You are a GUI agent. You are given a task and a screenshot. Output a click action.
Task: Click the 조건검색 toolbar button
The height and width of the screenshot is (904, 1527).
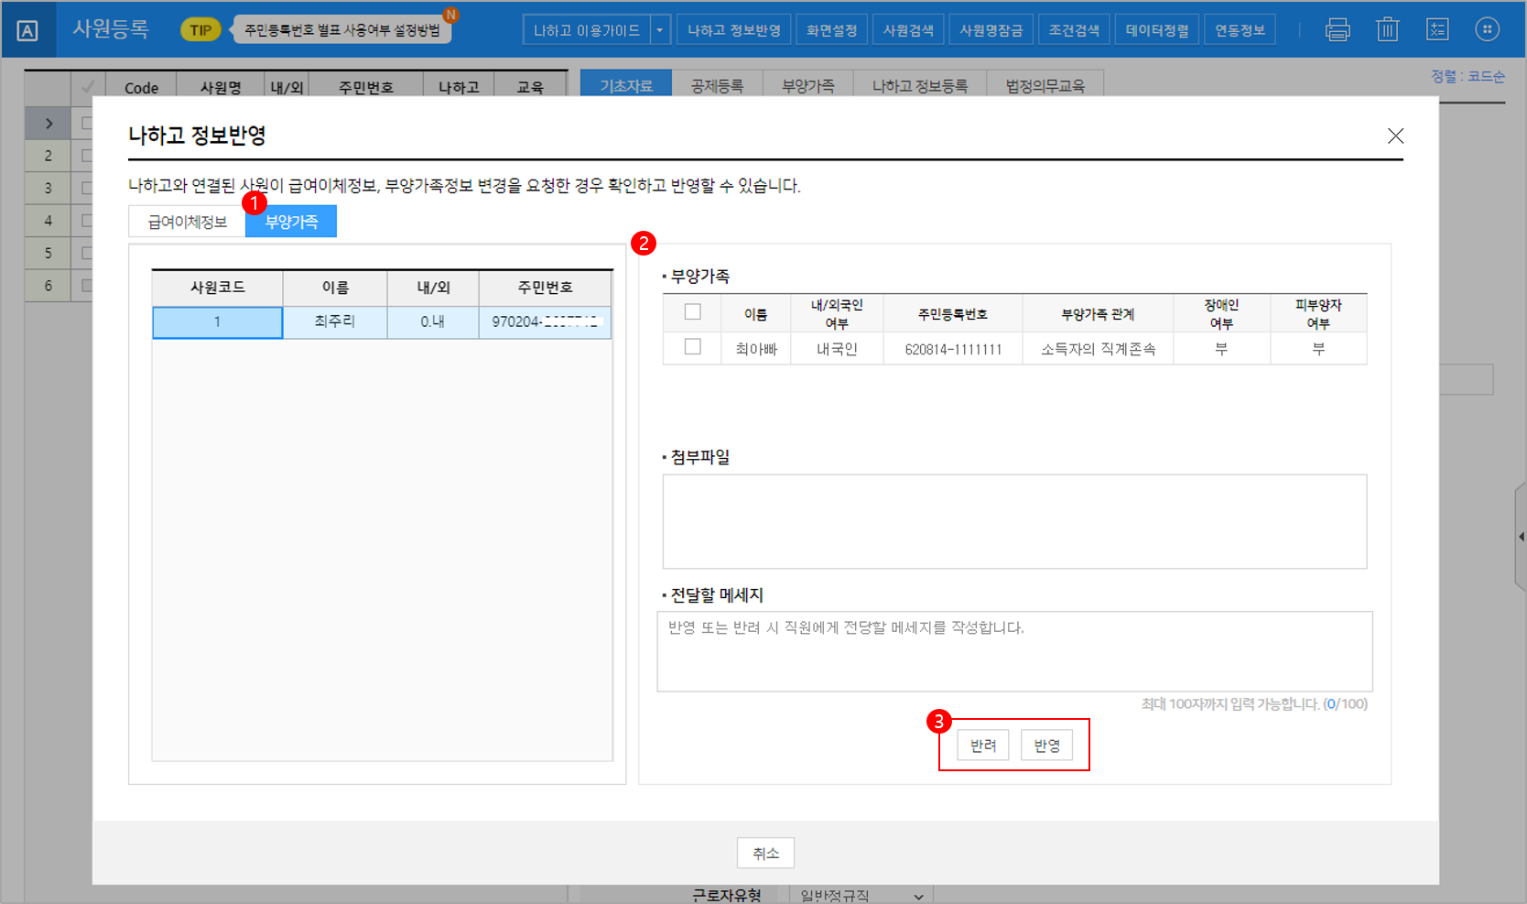click(1074, 30)
